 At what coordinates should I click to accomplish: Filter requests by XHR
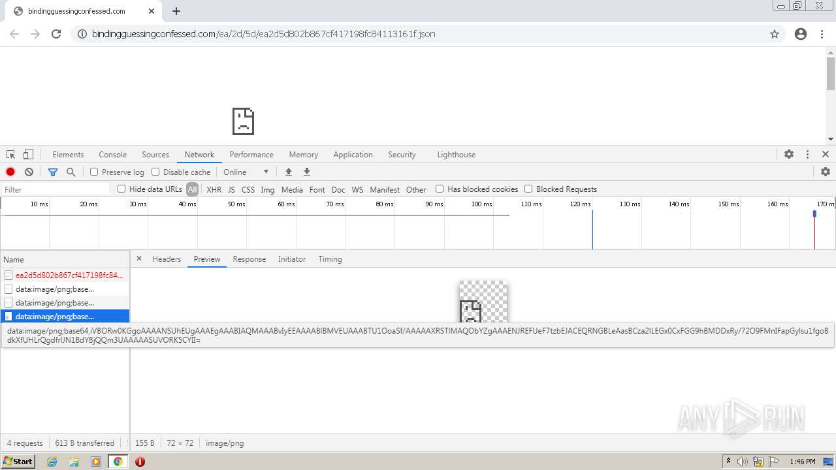214,189
